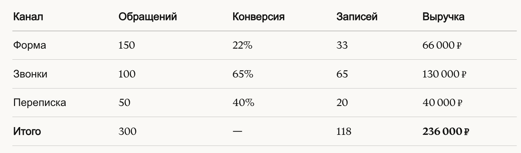Select the Переписка row label
521x153 pixels.
40,102
